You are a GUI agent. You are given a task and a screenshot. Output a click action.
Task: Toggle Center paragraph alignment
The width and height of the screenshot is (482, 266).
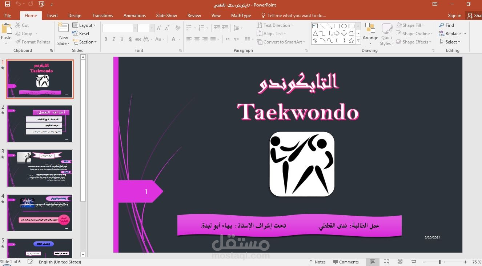(x=197, y=39)
